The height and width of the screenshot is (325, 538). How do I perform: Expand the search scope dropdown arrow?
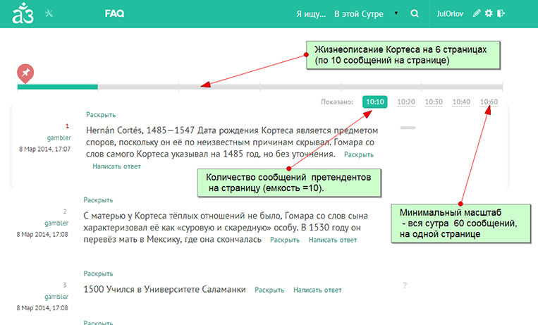(396, 13)
